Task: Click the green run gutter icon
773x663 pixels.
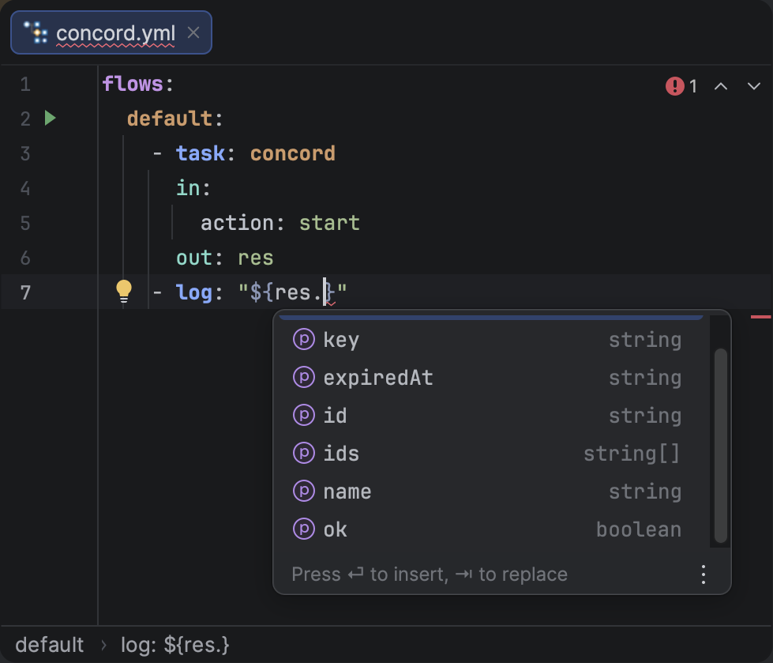Action: click(51, 119)
